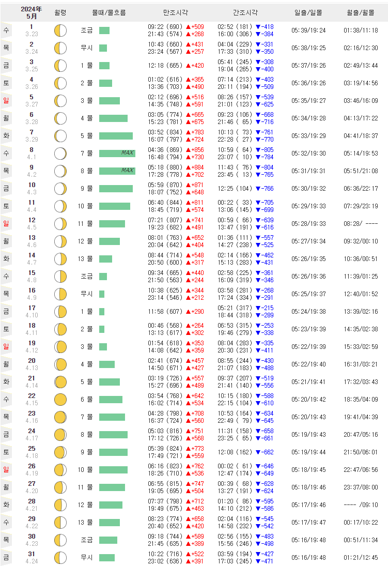Click the date 31 with lunar 4.24

pyautogui.click(x=32, y=558)
